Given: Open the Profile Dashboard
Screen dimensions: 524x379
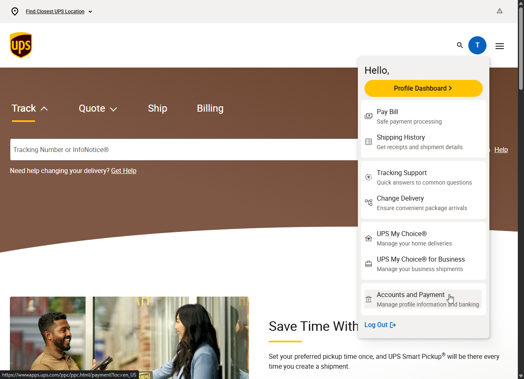Looking at the screenshot, I should [x=423, y=88].
